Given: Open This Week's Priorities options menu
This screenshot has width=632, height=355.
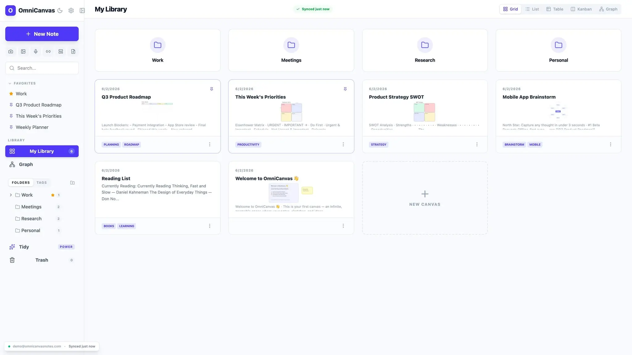Looking at the screenshot, I should (343, 145).
